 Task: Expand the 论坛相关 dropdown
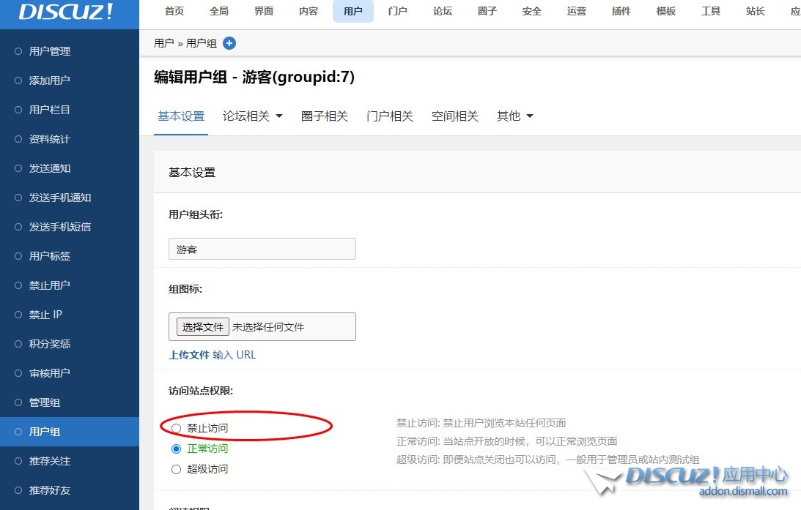(x=247, y=116)
